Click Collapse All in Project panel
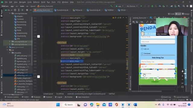193x108 pixels. (22, 10)
